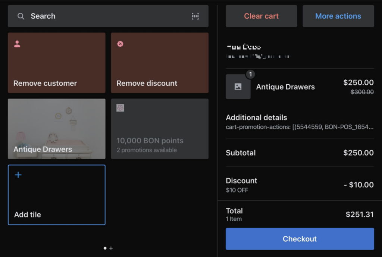Expand Additional details cart-promotion-actions row
The height and width of the screenshot is (257, 382).
click(x=300, y=122)
